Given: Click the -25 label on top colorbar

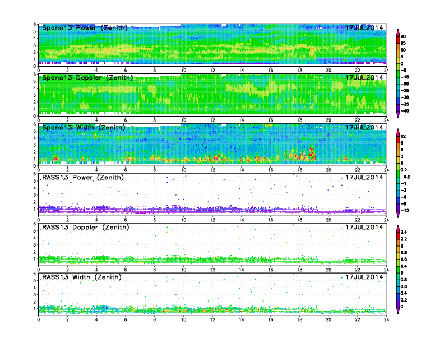Looking at the screenshot, I should click(x=405, y=91).
